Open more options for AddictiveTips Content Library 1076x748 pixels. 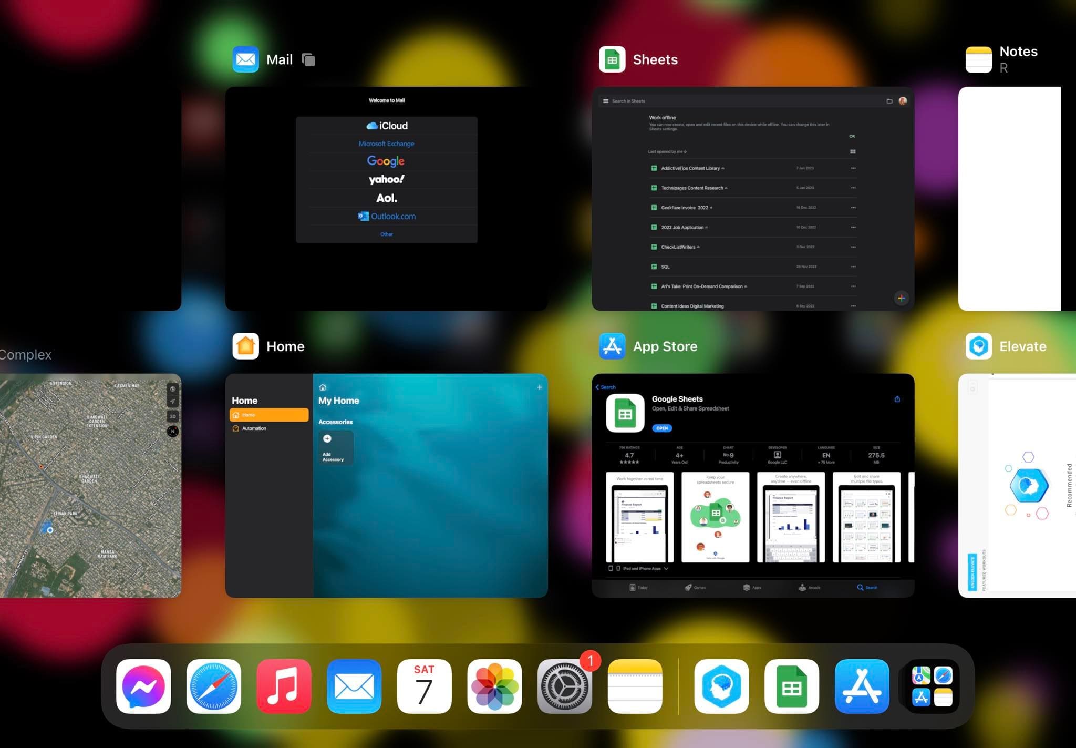coord(853,168)
